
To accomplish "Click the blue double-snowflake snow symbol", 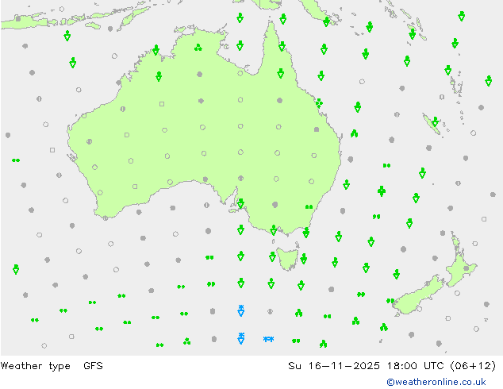I will coord(268,339).
